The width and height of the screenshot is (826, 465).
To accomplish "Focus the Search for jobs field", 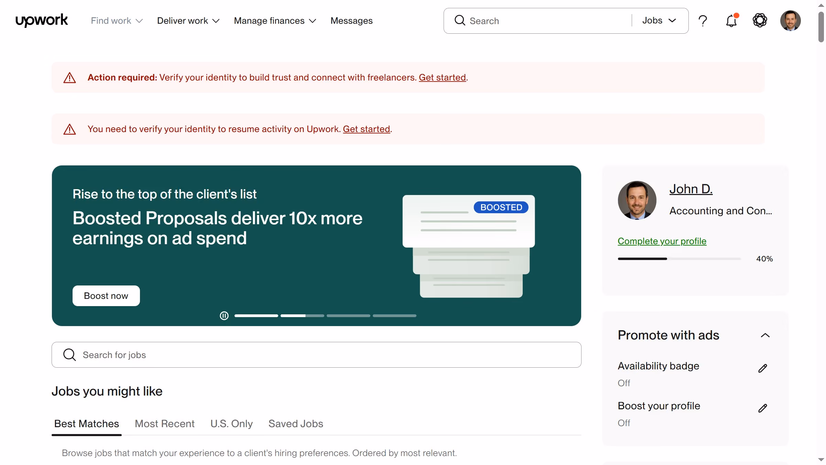I will [x=316, y=355].
